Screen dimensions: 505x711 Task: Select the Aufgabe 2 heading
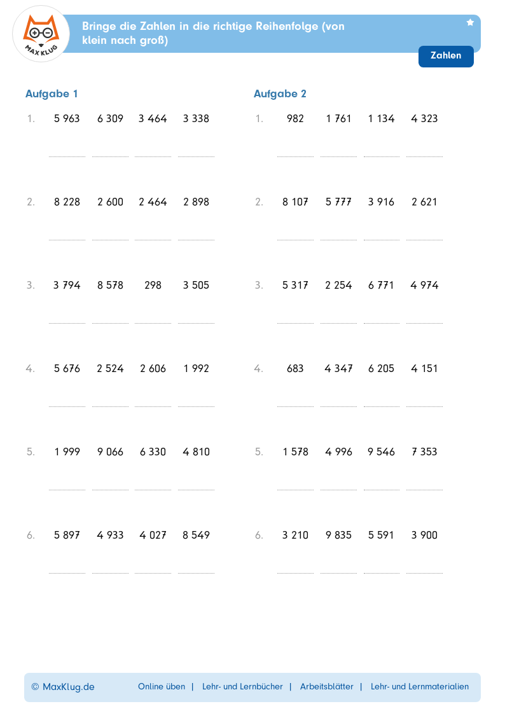point(280,94)
